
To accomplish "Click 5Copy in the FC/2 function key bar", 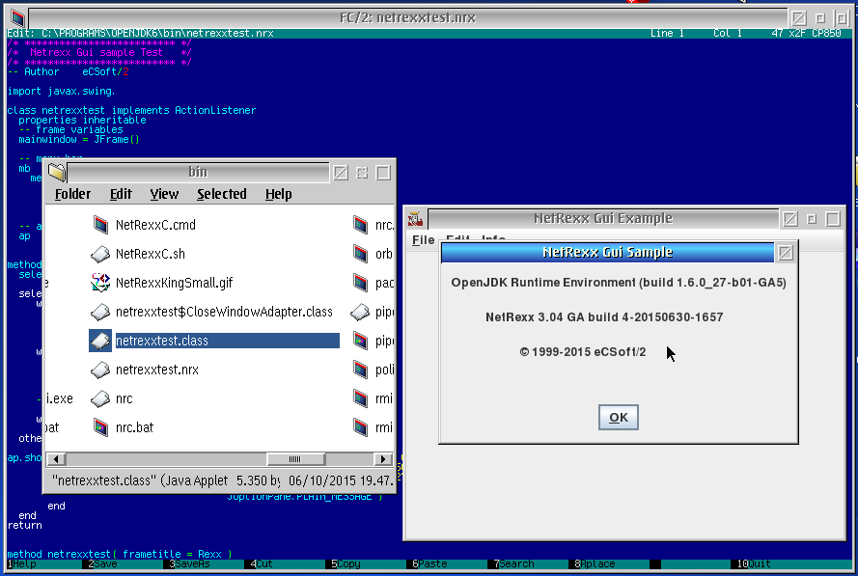I will point(346,564).
